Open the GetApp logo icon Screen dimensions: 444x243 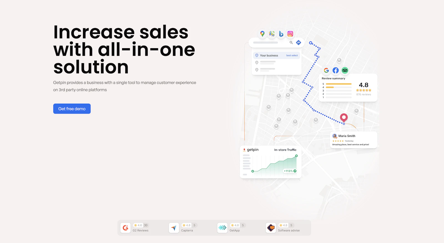click(222, 228)
